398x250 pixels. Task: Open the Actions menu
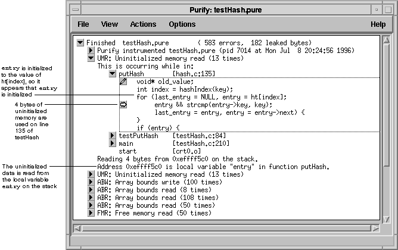143,24
